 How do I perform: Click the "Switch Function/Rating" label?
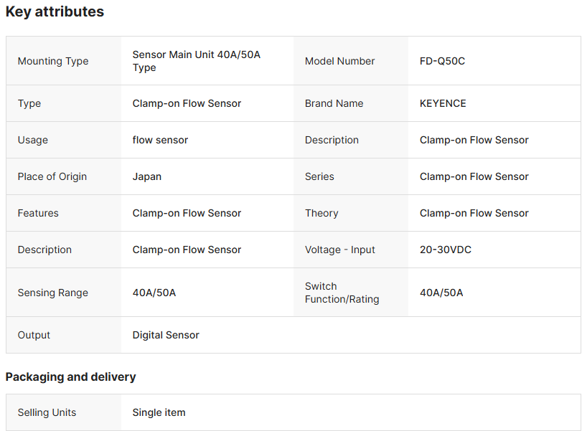click(342, 293)
